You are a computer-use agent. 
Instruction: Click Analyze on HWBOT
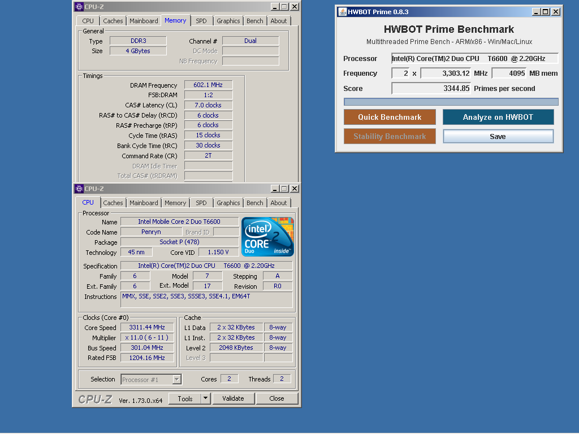(x=498, y=117)
